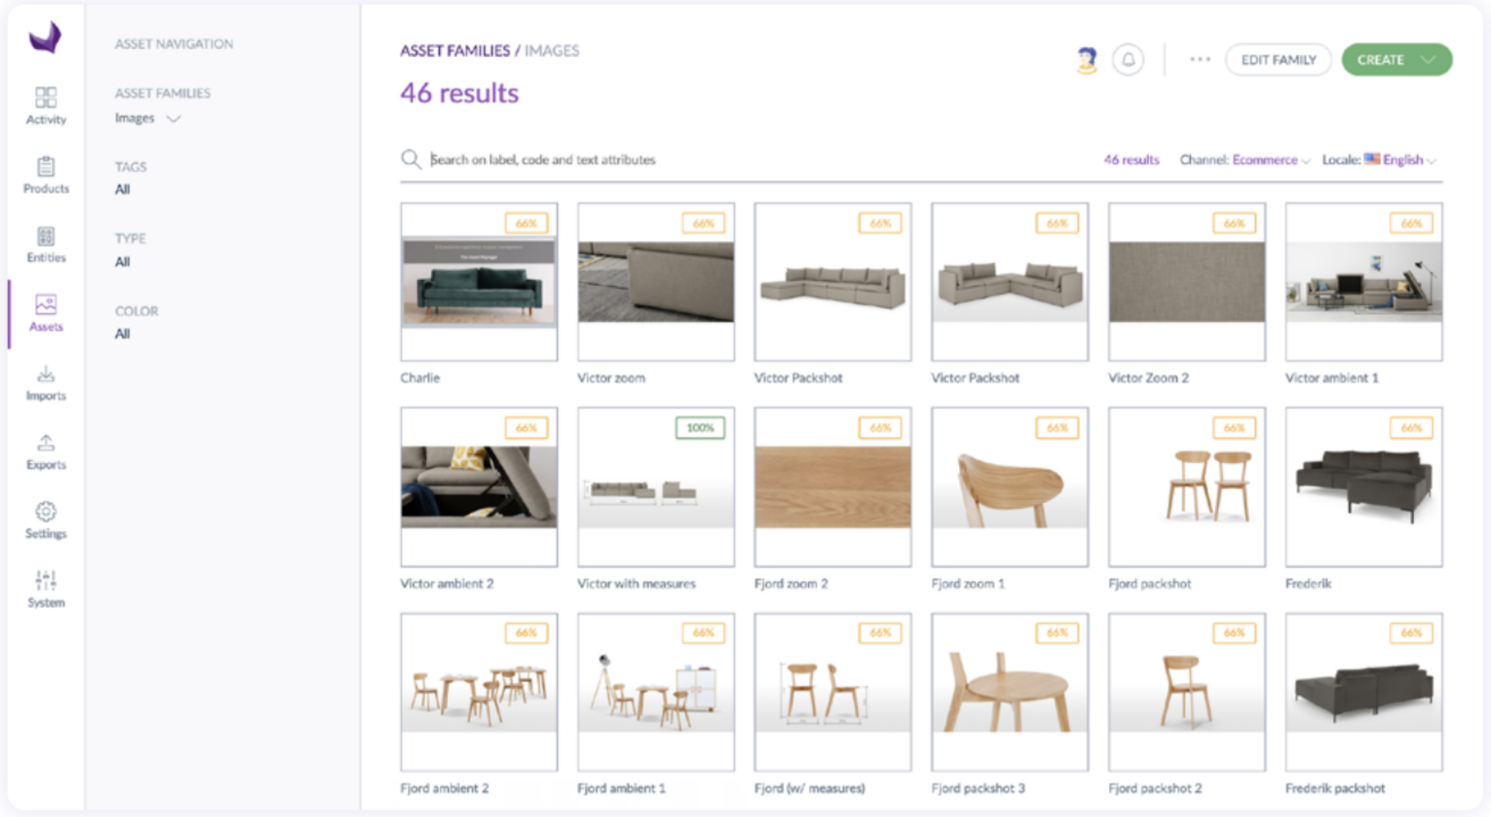
Task: Open the Channel Ecommerce dropdown
Action: coord(1270,160)
